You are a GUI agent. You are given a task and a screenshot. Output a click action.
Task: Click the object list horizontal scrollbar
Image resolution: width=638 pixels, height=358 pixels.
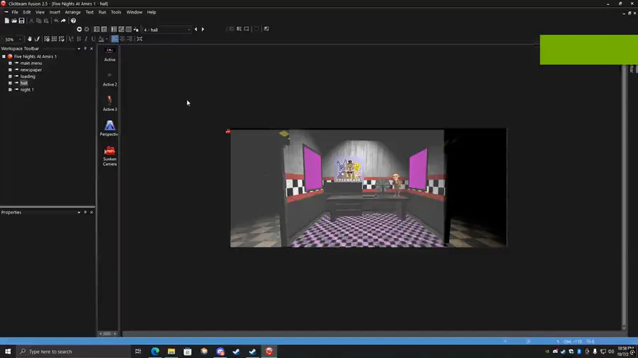[x=108, y=334]
